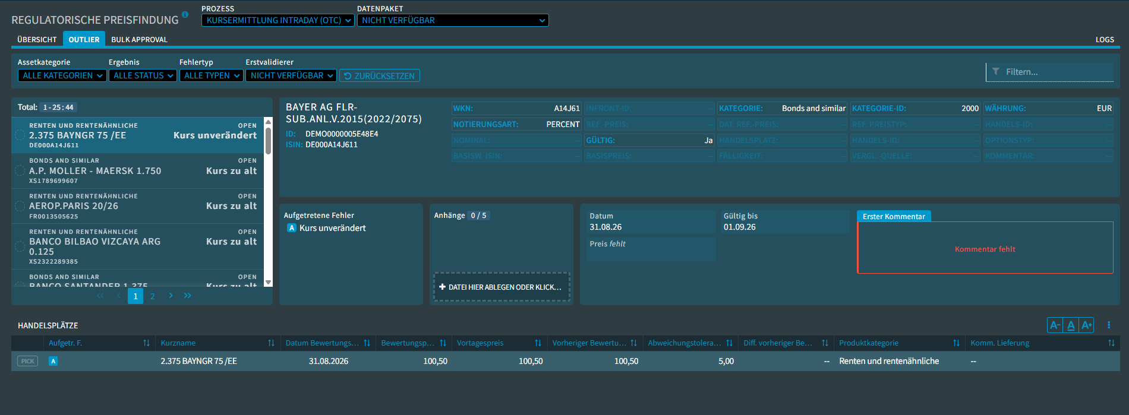Click the info icon beside Regulatorische Preisfindung

[x=185, y=14]
